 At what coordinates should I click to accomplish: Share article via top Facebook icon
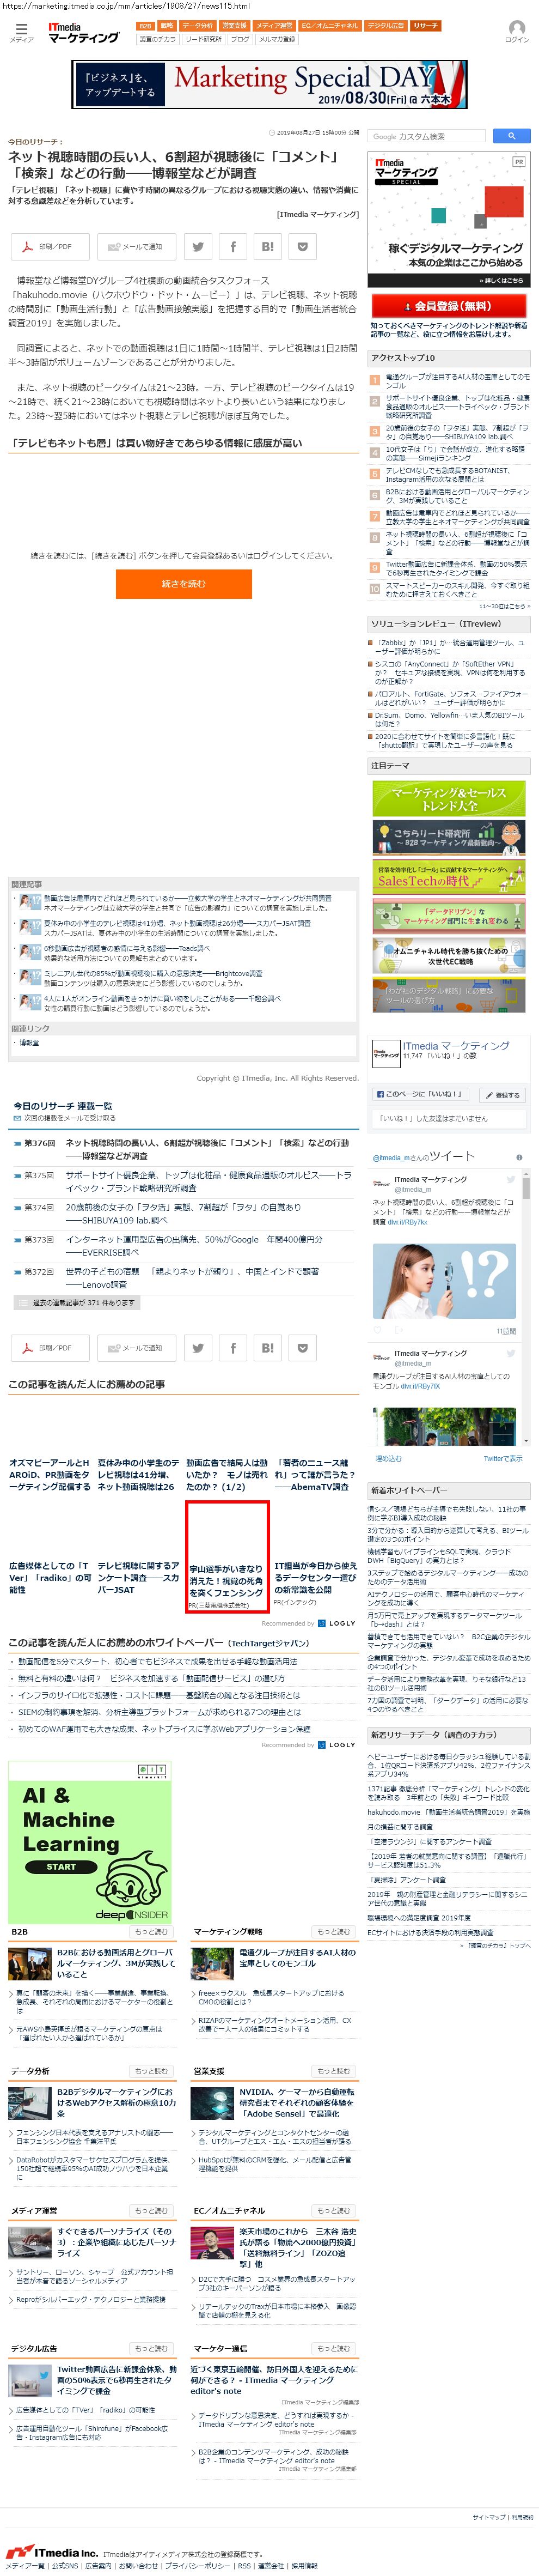[x=232, y=246]
